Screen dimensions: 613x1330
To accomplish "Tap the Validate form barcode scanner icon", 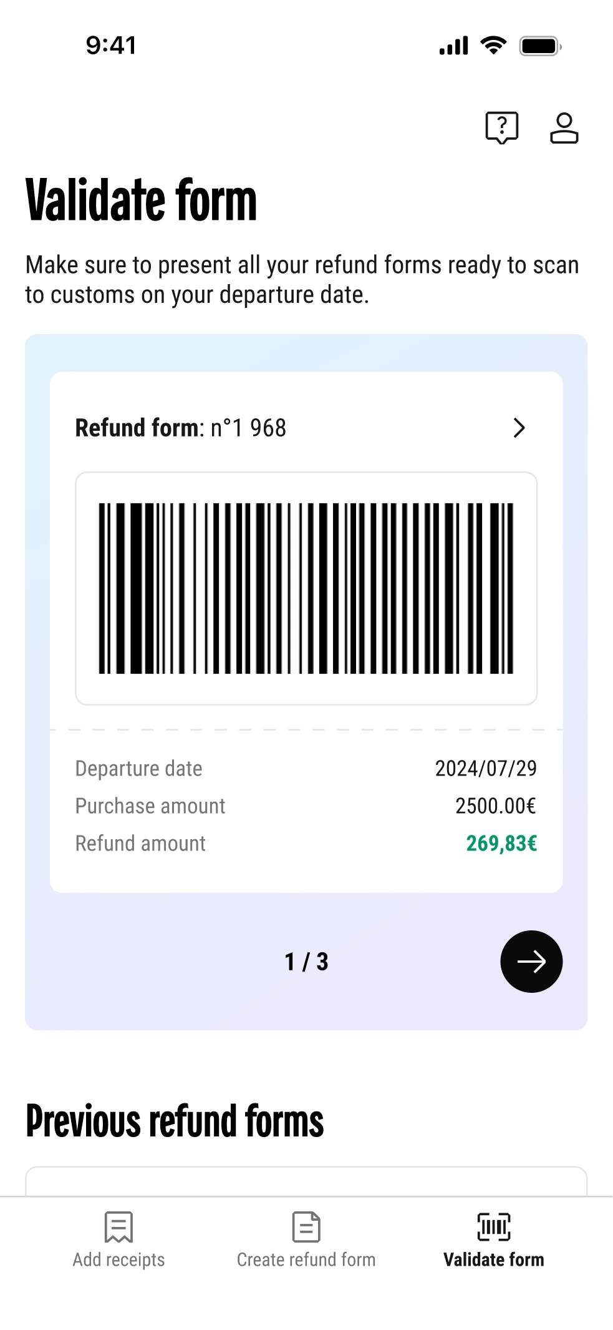I will (x=493, y=1226).
